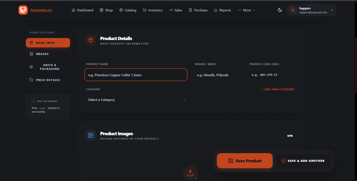Click the Add New Category link
The height and width of the screenshot is (181, 357).
[x=278, y=89]
